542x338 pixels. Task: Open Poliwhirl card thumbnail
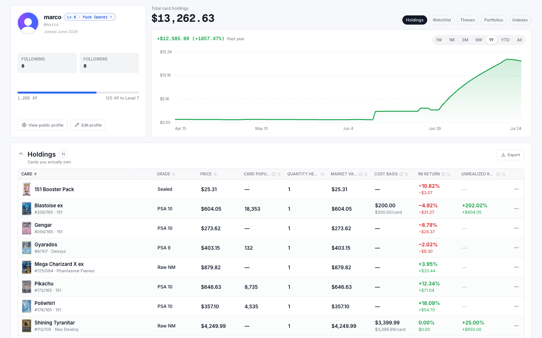(x=27, y=306)
